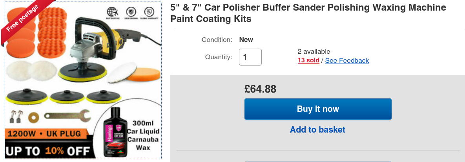The height and width of the screenshot is (162, 465).
Task: Click the spanner wrench in product image
Action: [67, 116]
